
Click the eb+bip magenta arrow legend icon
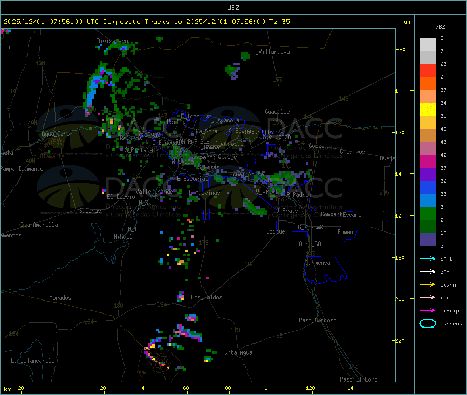click(x=428, y=311)
